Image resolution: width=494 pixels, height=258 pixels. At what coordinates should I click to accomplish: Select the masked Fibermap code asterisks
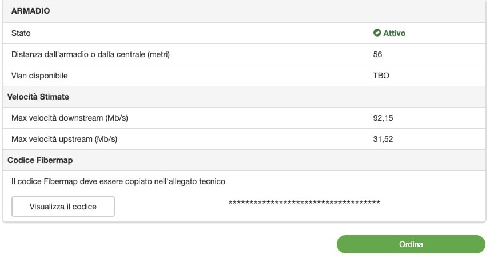click(x=304, y=203)
